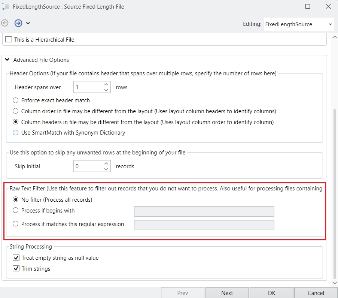Toggle the Trim strings checkbox
Image resolution: width=338 pixels, height=298 pixels.
pos(16,269)
